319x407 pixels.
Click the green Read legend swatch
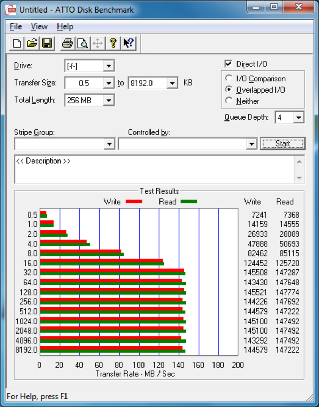[189, 202]
